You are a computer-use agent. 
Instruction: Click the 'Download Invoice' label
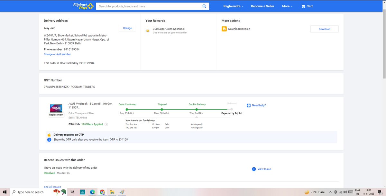coord(239,29)
